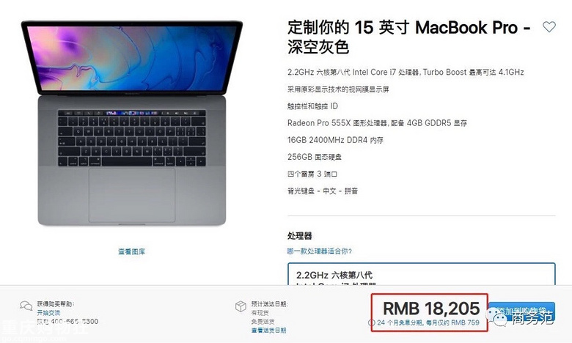The image size is (572, 343).
Task: Click the delivery box icon
Action: coord(241,306)
